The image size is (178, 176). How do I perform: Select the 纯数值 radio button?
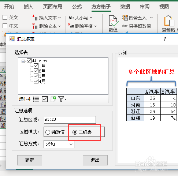(48, 132)
